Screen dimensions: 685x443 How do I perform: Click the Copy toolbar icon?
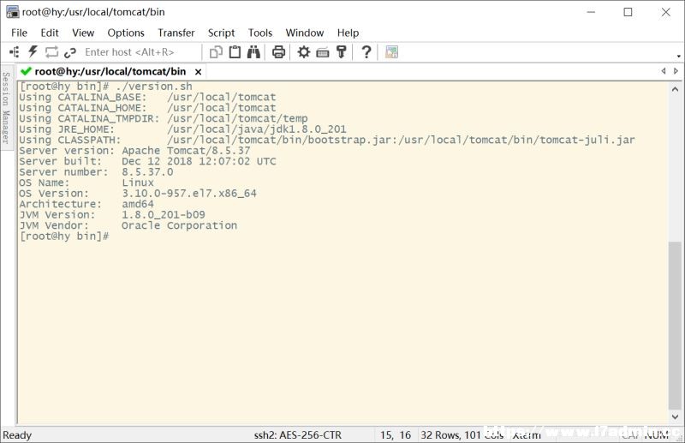(x=216, y=52)
